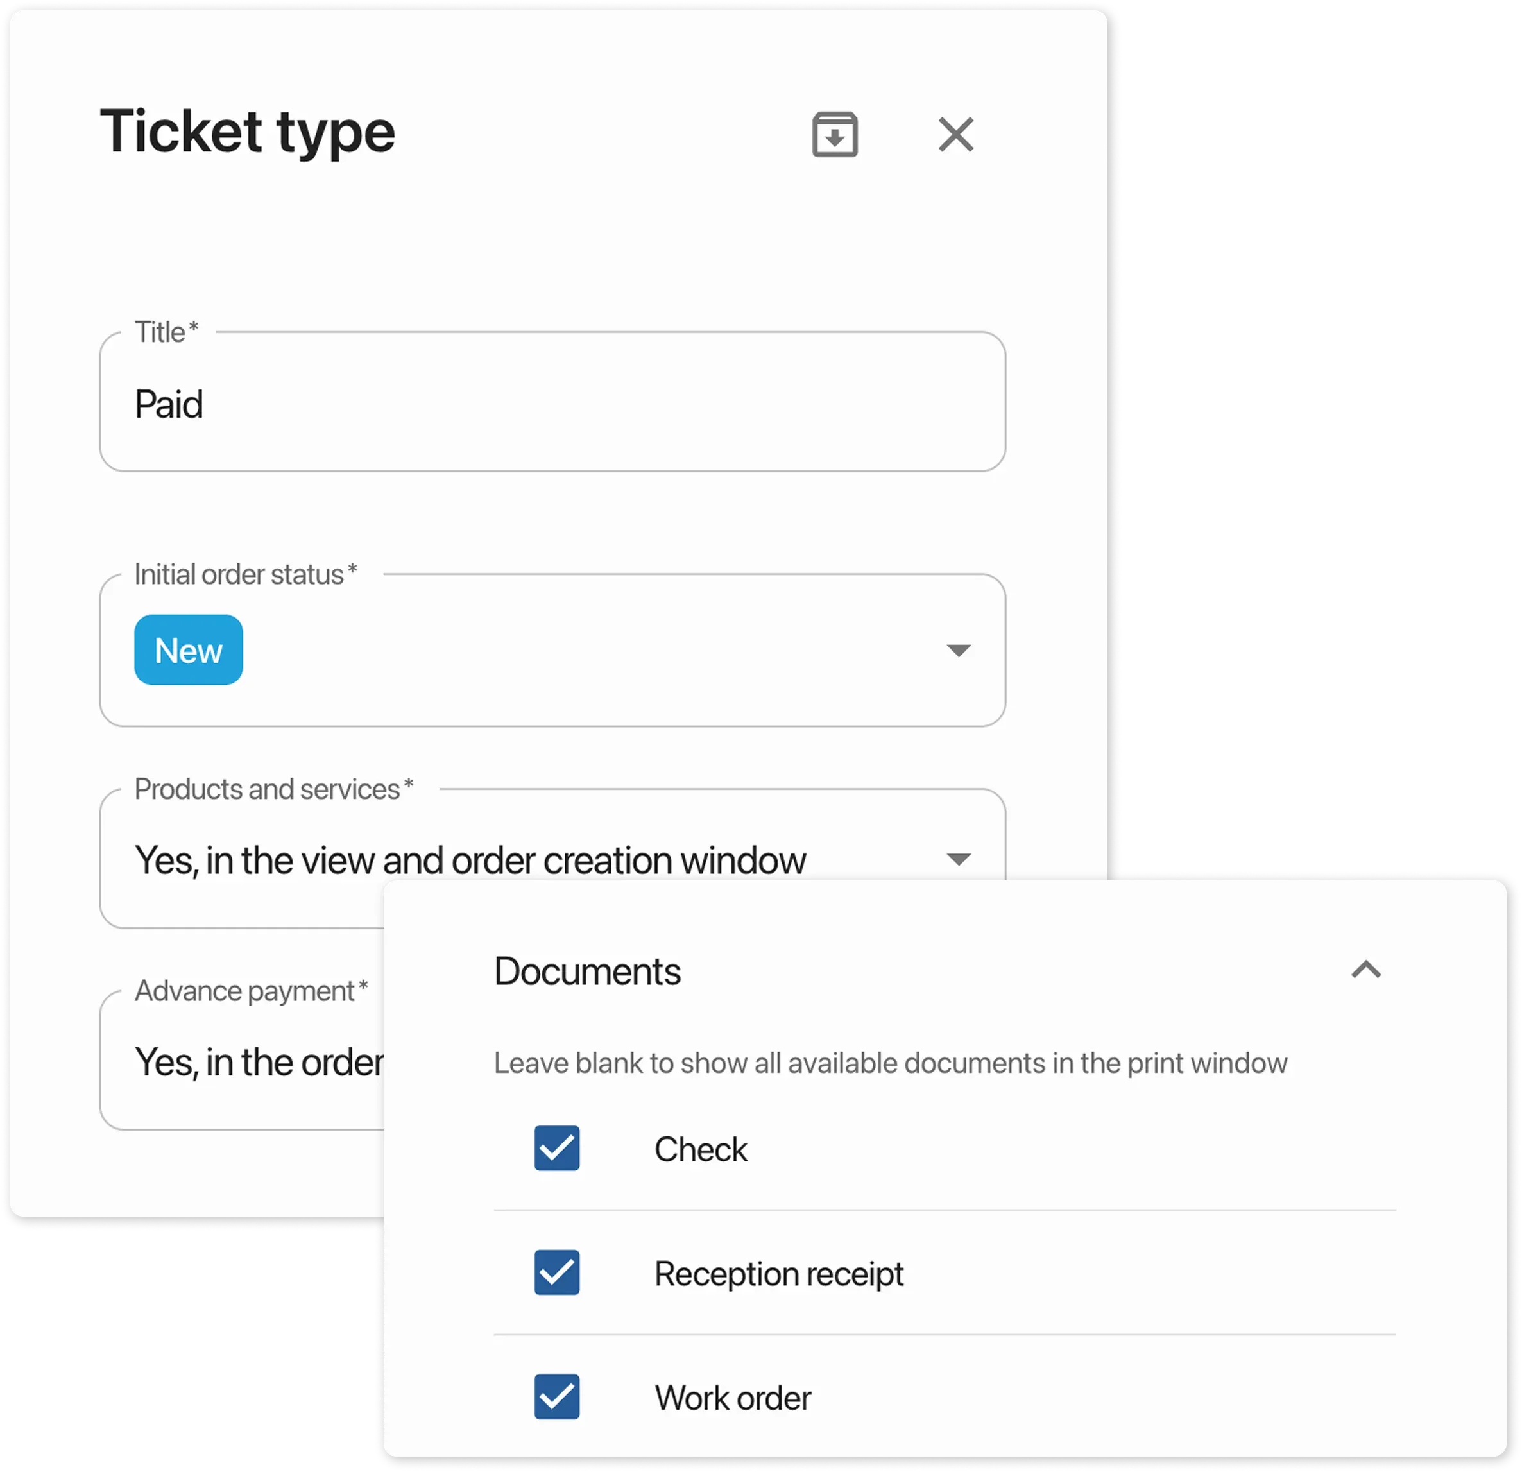Toggle the Work order checkbox off

(x=556, y=1397)
